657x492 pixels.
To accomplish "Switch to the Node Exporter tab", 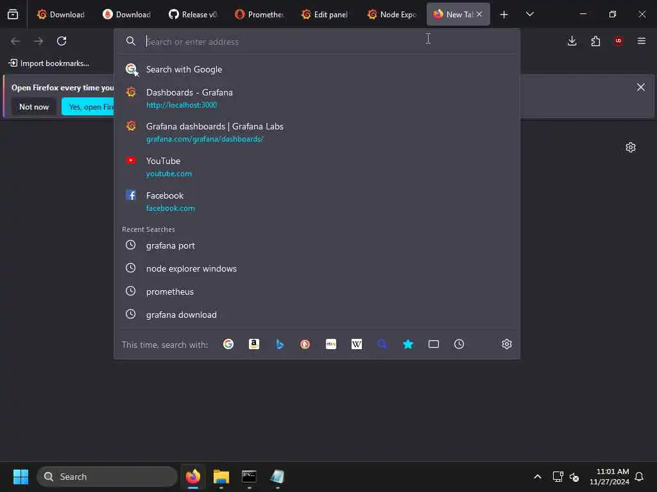I will pyautogui.click(x=391, y=14).
